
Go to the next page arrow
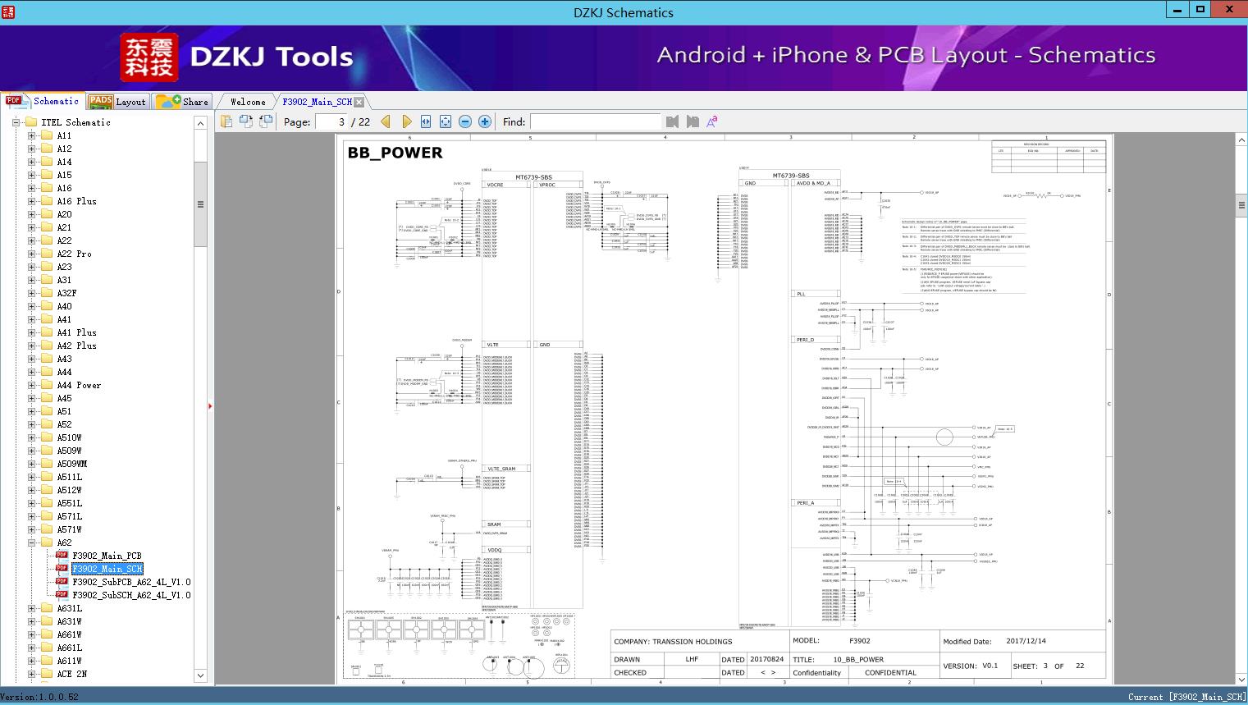pyautogui.click(x=406, y=121)
